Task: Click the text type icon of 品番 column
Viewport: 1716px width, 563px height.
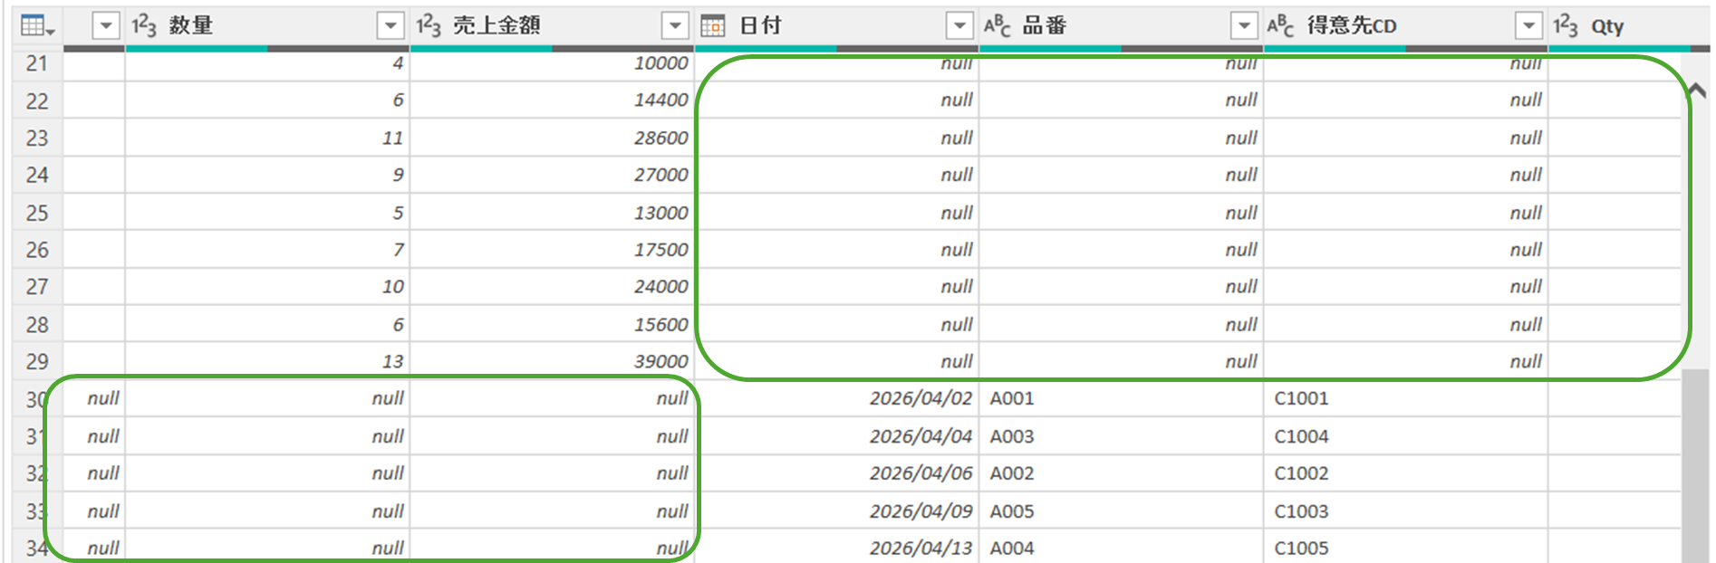Action: tap(998, 26)
